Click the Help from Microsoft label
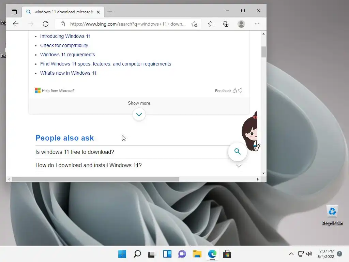This screenshot has height=262, width=349. point(58,91)
